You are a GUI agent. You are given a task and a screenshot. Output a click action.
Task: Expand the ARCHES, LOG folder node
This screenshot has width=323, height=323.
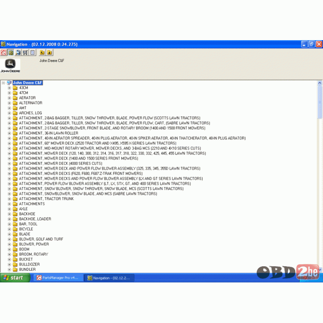pyautogui.click(x=9, y=113)
